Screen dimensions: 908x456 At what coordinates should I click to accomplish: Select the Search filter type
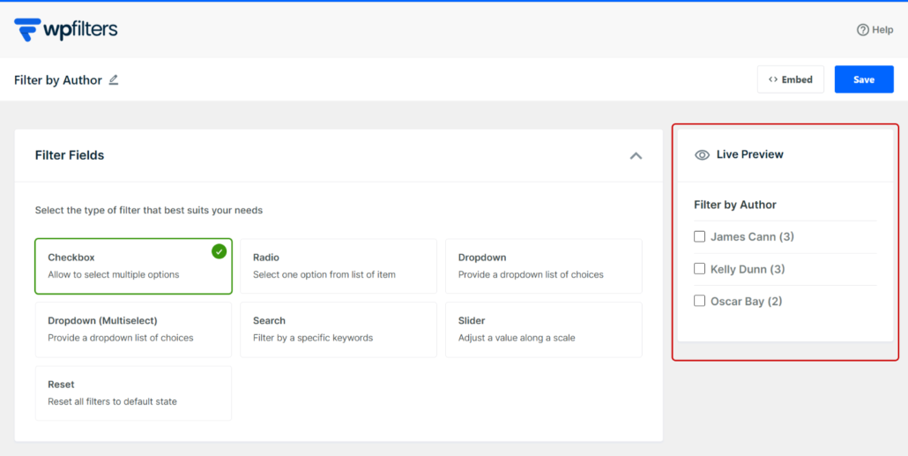tap(339, 330)
